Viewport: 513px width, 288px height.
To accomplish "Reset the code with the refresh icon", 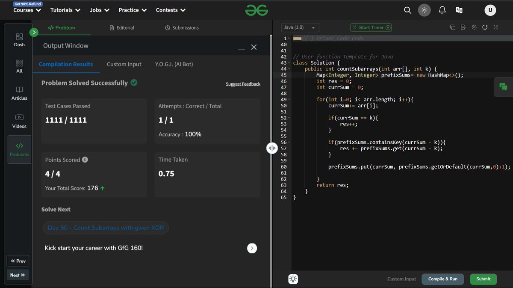I will click(485, 27).
